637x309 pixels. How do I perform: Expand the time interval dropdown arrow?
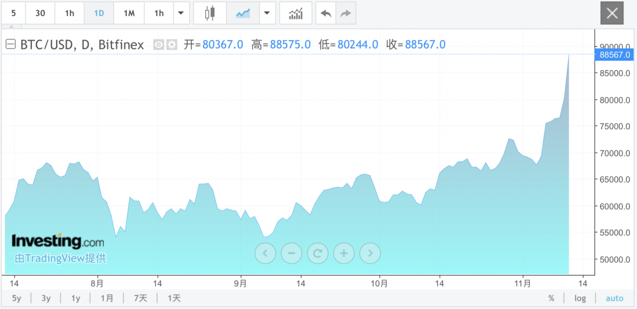click(180, 13)
